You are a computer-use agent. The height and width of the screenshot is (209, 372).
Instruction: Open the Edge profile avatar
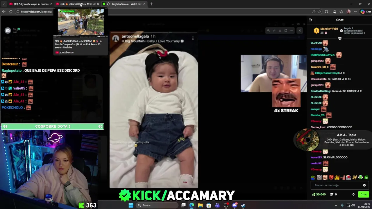348,12
